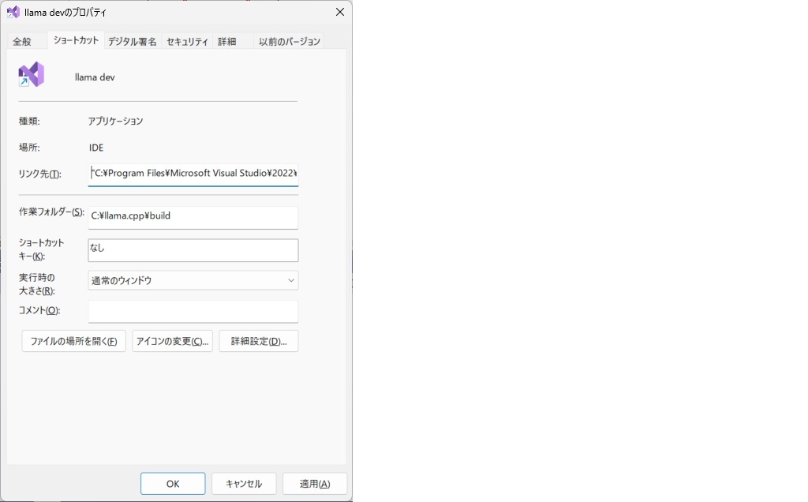Select the ショートカット tab
This screenshot has width=808, height=502.
pos(76,40)
